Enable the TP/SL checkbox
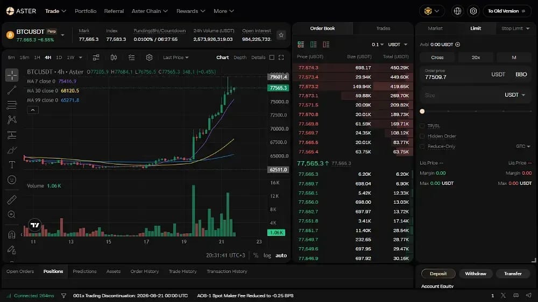Image resolution: width=538 pixels, height=302 pixels. click(x=422, y=126)
